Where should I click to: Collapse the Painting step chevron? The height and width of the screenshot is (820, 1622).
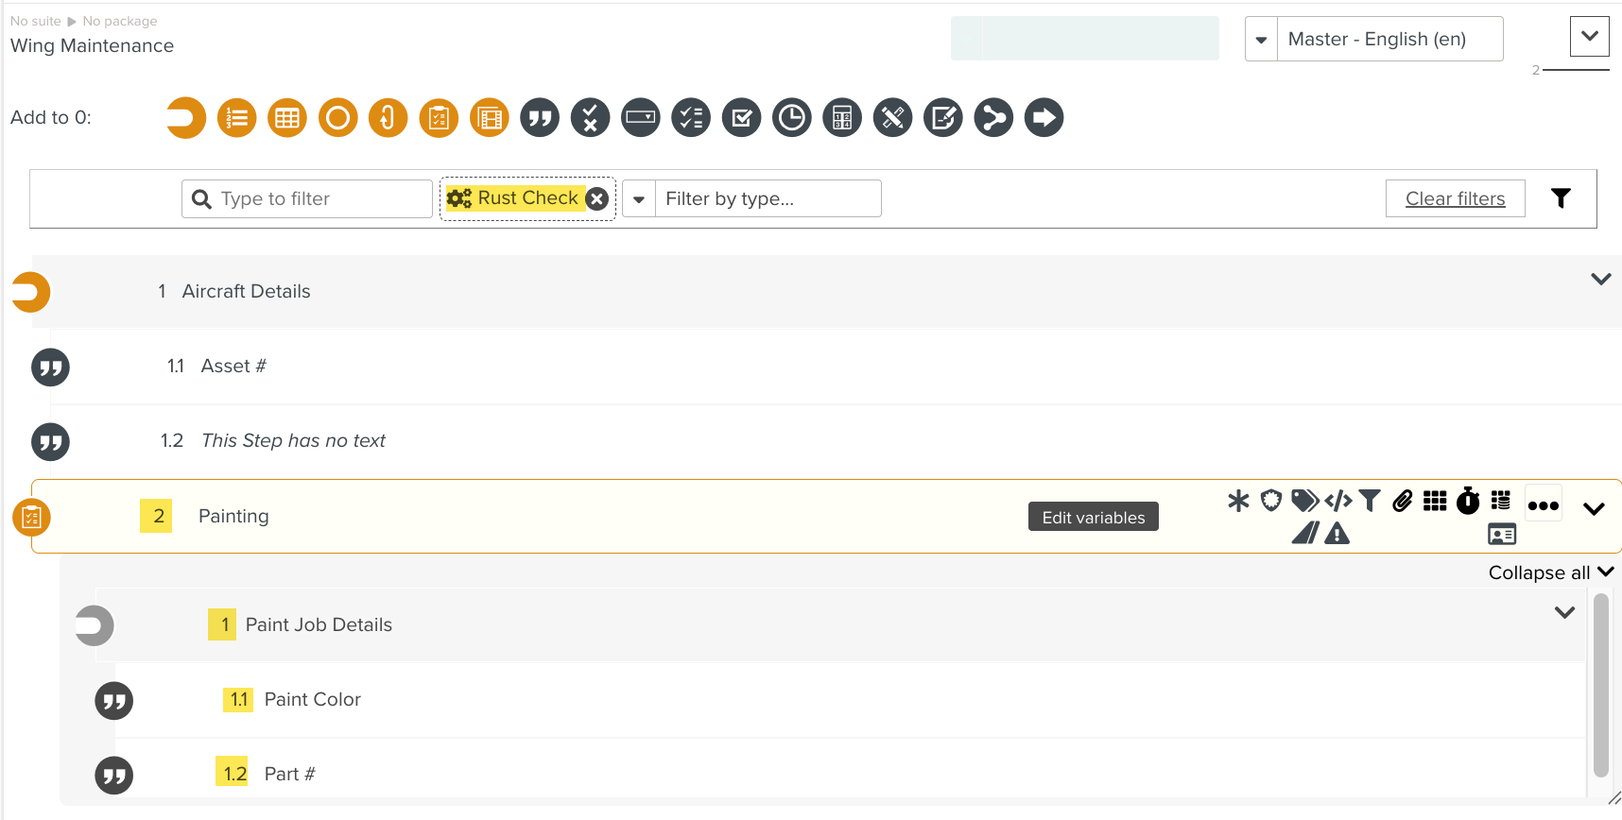pos(1595,509)
